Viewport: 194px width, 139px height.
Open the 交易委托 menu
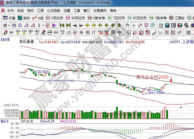coord(100,11)
